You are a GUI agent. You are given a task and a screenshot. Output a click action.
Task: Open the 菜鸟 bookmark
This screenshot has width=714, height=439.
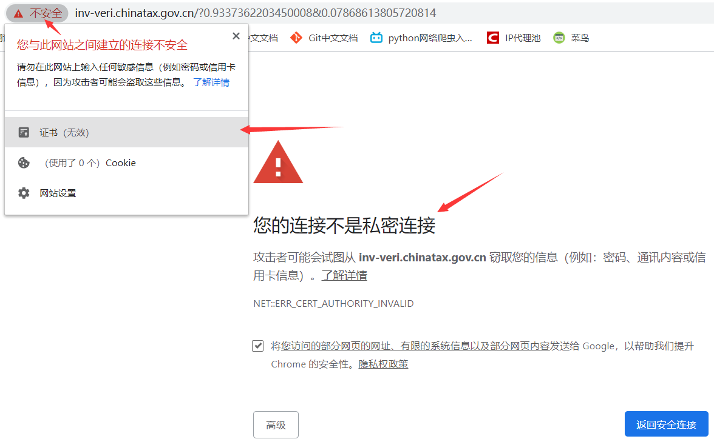571,38
